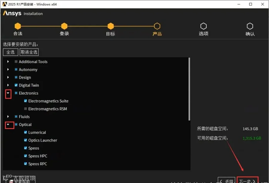Collapse the Optical tree node
Viewport: 269px width, 183px height.
coord(8,124)
